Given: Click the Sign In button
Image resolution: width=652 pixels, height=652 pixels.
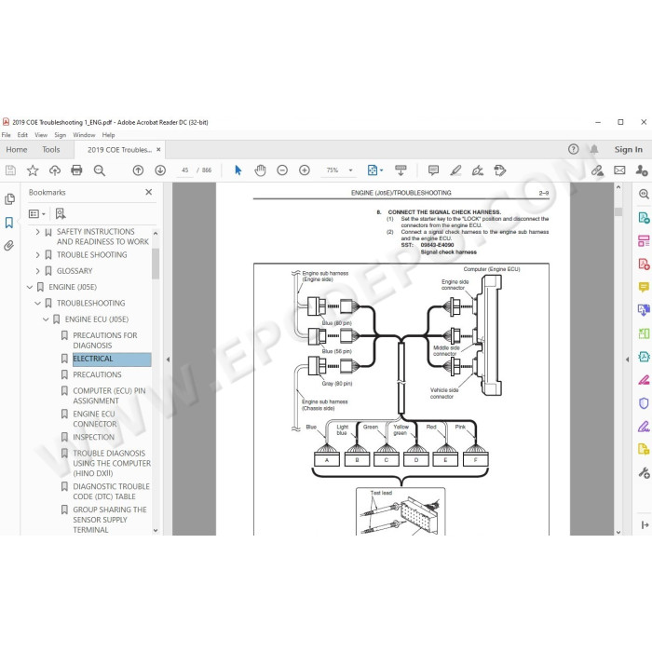Looking at the screenshot, I should click(629, 149).
